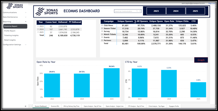Sort by the Unique Clicks column header
The image size is (218, 111).
(x=182, y=21)
